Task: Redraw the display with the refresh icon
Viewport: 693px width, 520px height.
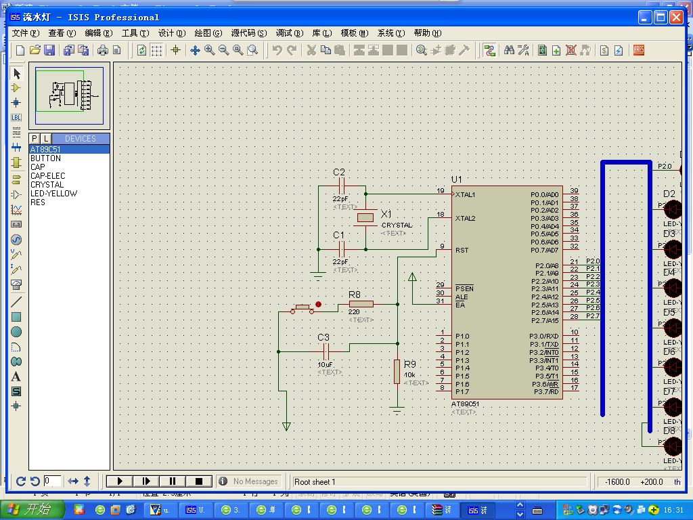Action: coord(142,50)
